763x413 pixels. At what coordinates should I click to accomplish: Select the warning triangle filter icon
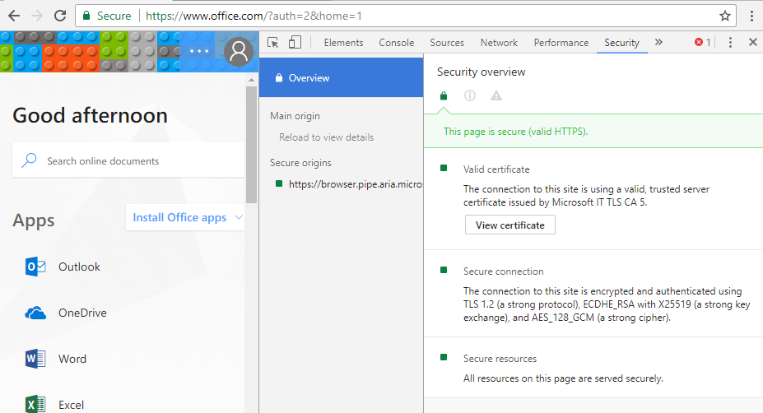(x=495, y=95)
